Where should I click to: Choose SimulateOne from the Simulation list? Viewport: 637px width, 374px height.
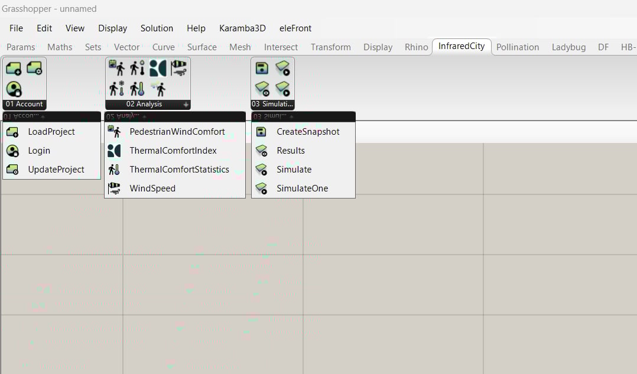pos(304,188)
